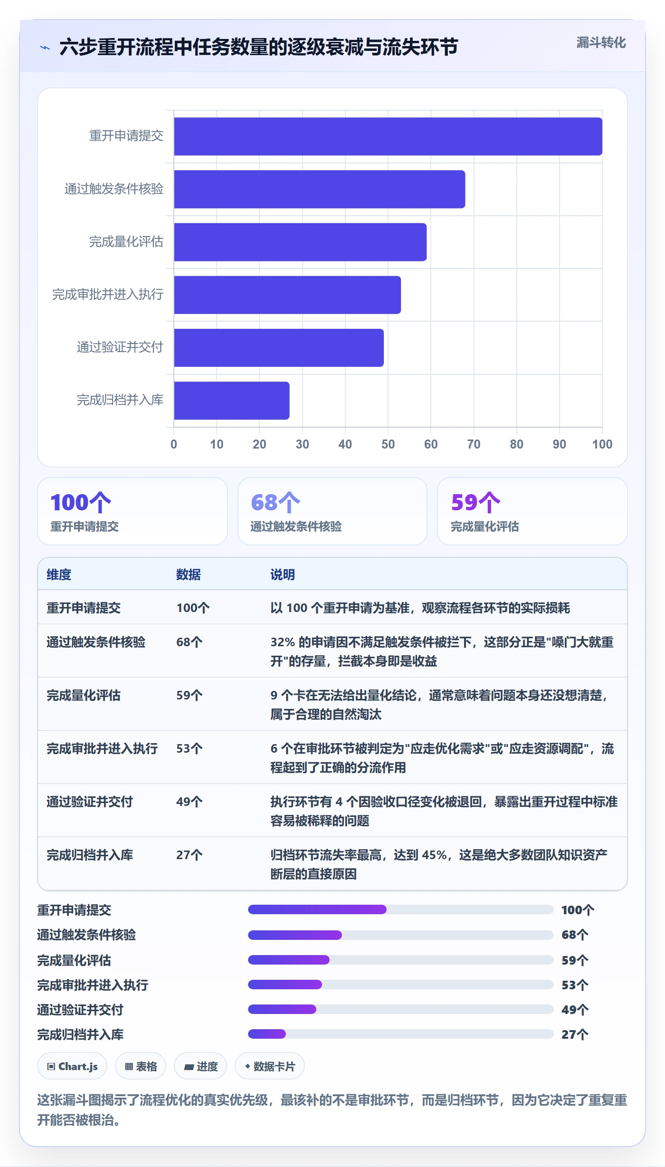The image size is (665, 1167).
Task: Click the 完成归档并入库 progress bar
Action: pyautogui.click(x=401, y=1034)
